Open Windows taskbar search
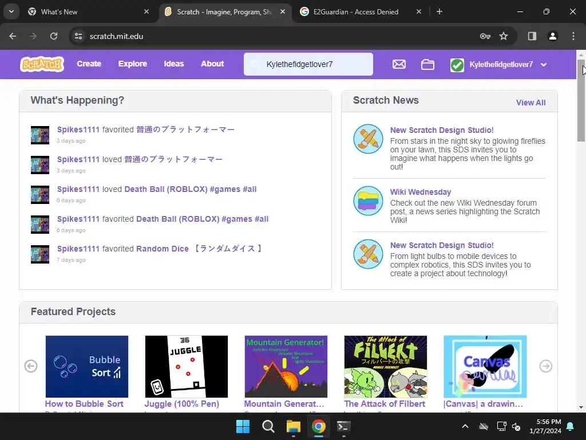Image resolution: width=586 pixels, height=440 pixels. [268, 426]
